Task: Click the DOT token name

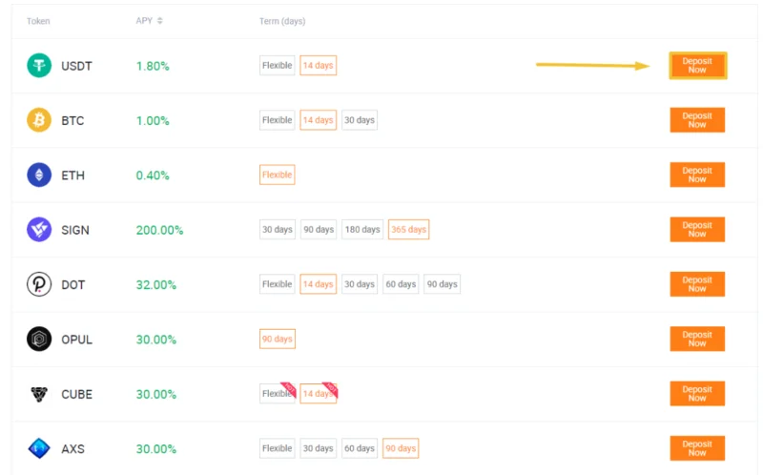Action: click(x=73, y=284)
